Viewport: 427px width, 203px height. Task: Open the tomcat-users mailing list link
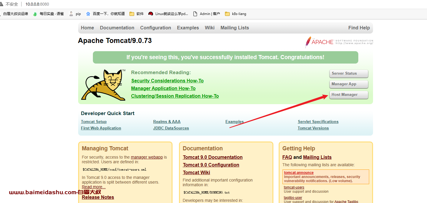294,187
